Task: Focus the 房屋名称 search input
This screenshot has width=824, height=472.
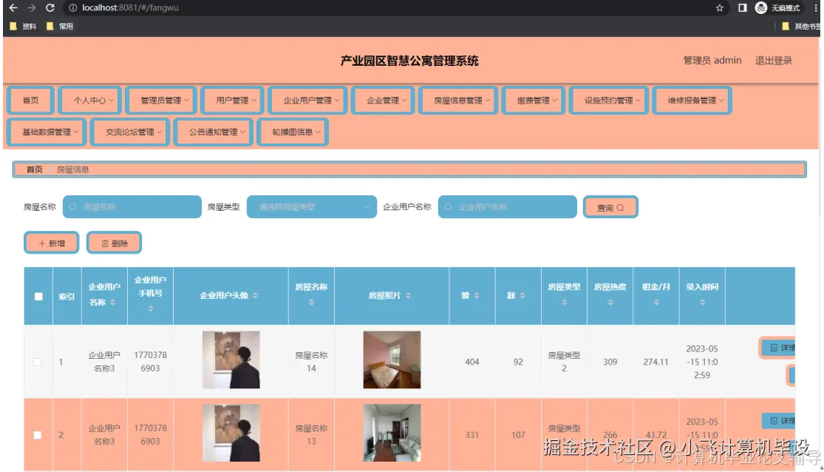Action: point(132,207)
